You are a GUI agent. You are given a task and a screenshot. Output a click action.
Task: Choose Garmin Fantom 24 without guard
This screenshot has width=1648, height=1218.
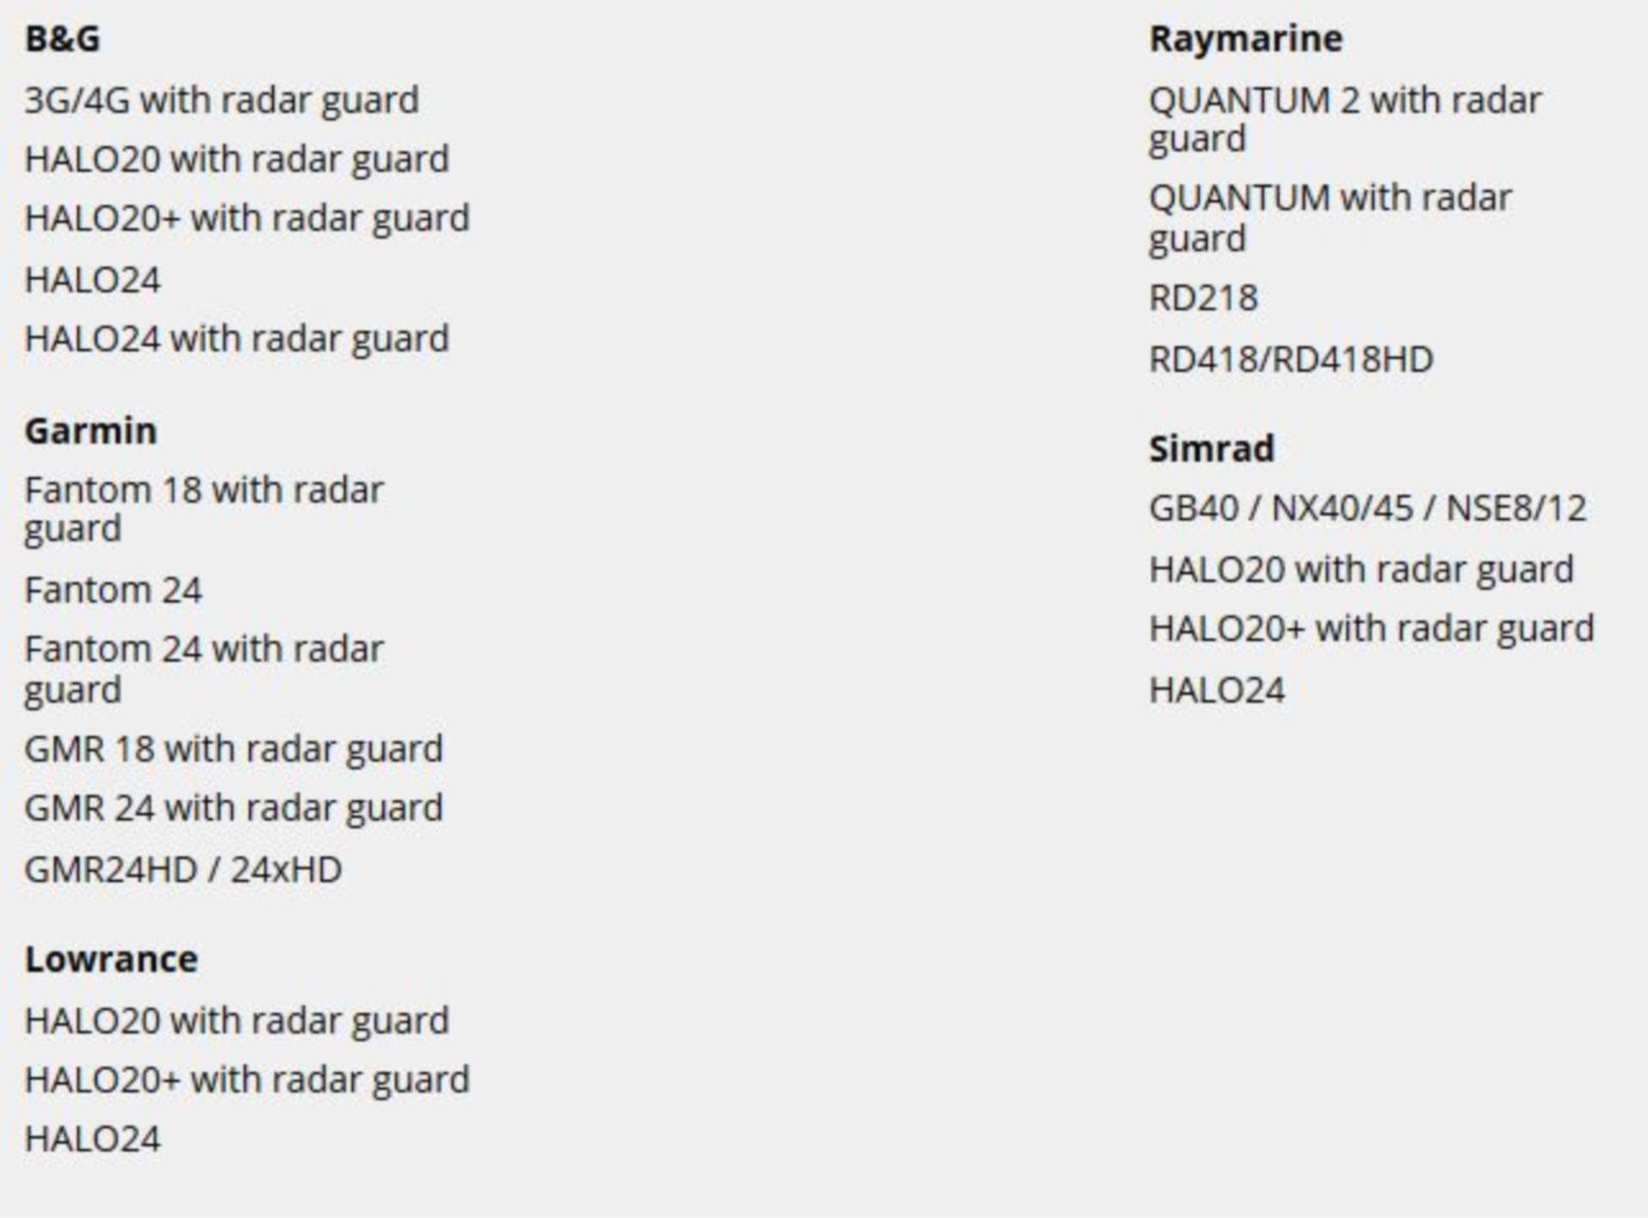tap(113, 591)
